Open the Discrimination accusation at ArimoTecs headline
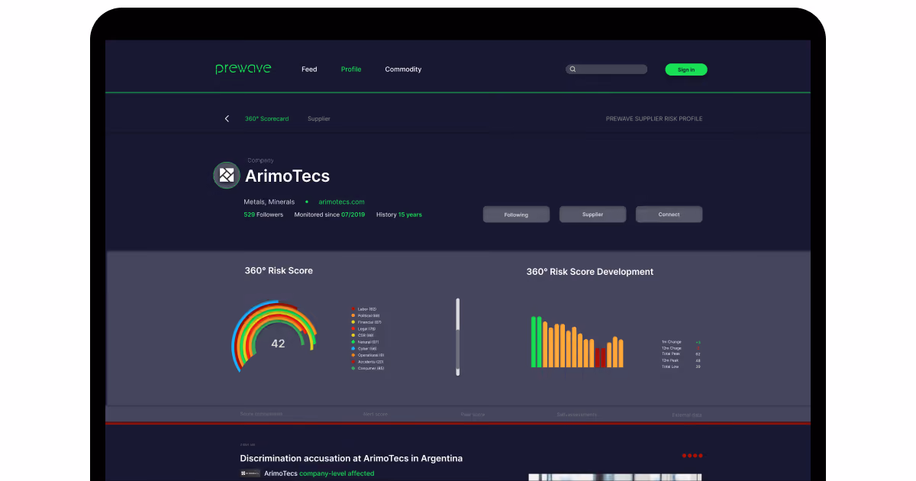 (351, 459)
